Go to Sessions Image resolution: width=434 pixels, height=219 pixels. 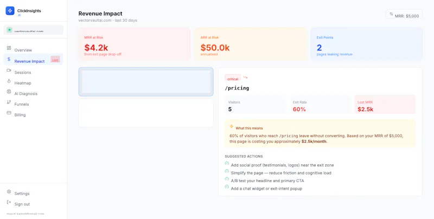pyautogui.click(x=33, y=73)
